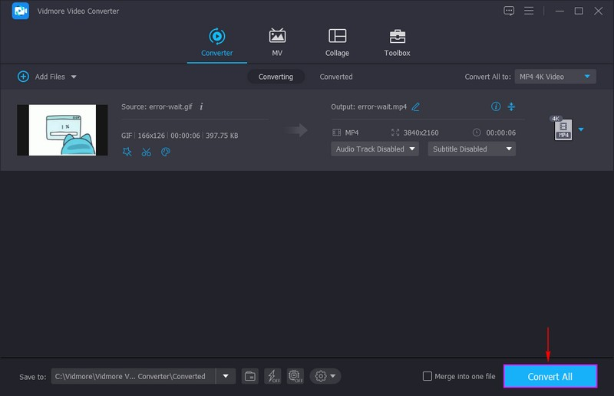Click the color palette enhance icon
The width and height of the screenshot is (614, 396).
[165, 152]
